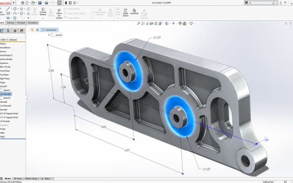The image size is (293, 183).
Task: Click the Home icon in the quick access toolbar
Action: [22, 3]
